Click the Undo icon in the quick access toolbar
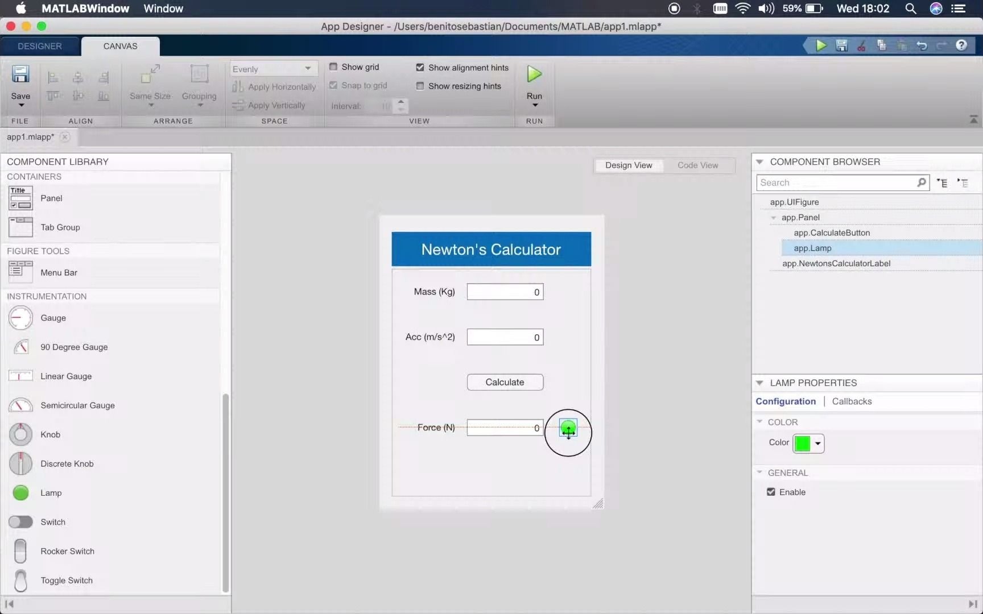 [x=921, y=45]
